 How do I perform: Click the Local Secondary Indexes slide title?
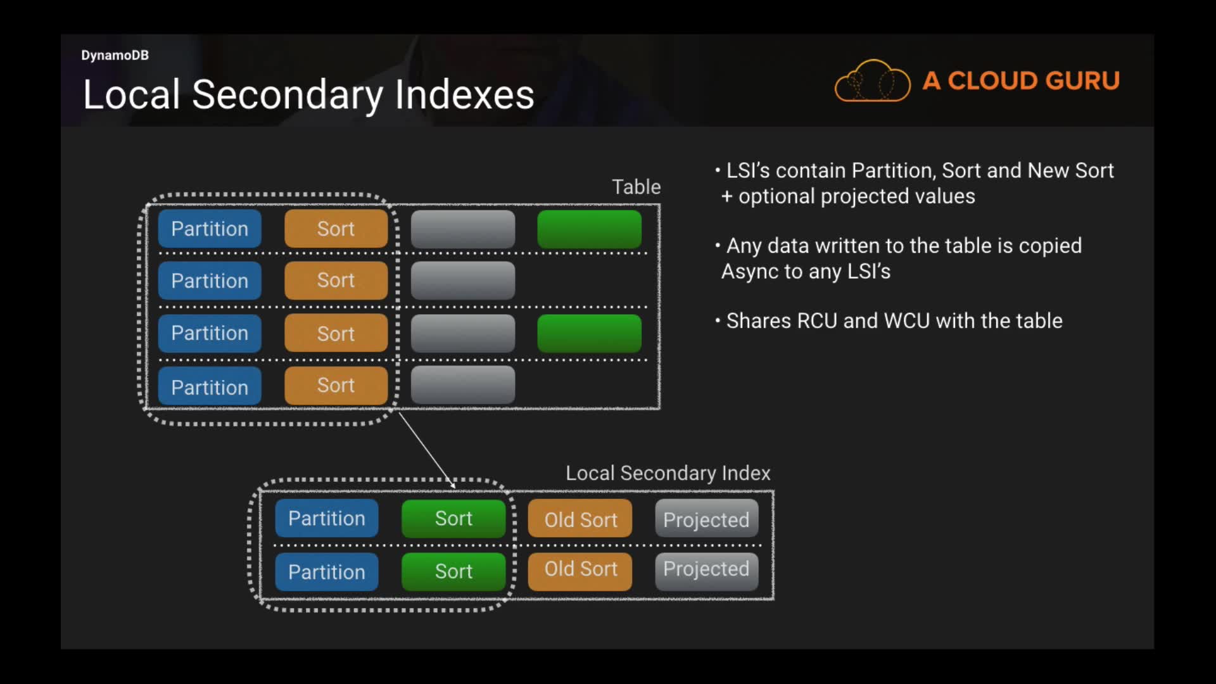308,95
